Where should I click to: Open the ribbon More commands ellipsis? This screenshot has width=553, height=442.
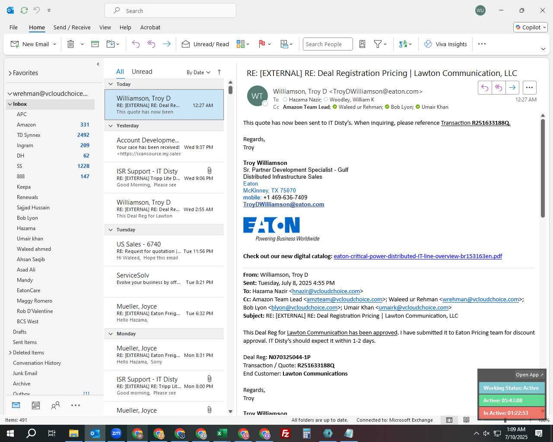(482, 44)
